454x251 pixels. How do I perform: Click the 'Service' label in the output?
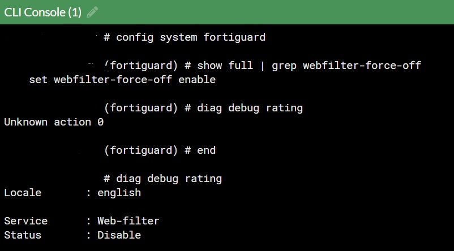tap(25, 221)
